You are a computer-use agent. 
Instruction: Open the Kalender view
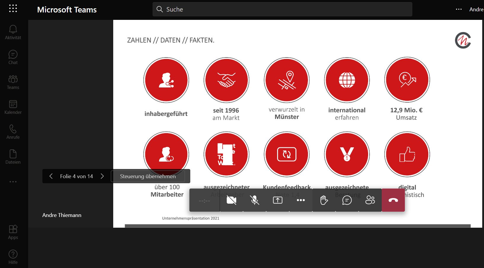pos(13,107)
